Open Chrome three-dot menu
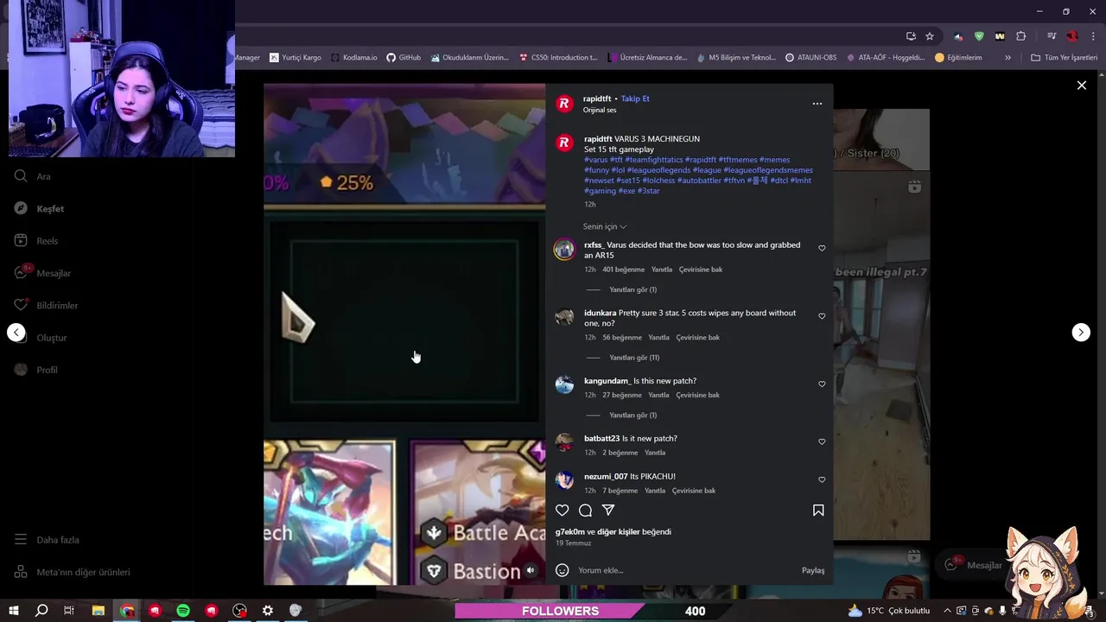This screenshot has width=1106, height=622. tap(1094, 36)
